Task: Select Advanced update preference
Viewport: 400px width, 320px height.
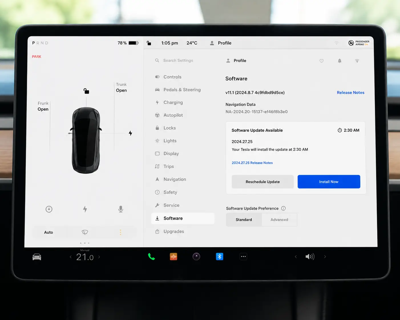Action: click(279, 220)
